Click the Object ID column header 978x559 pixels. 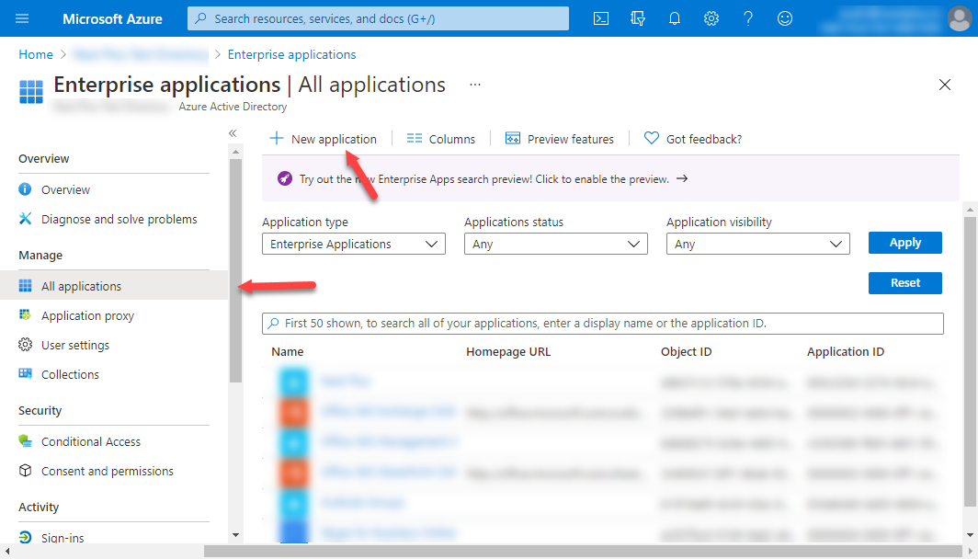click(x=686, y=352)
